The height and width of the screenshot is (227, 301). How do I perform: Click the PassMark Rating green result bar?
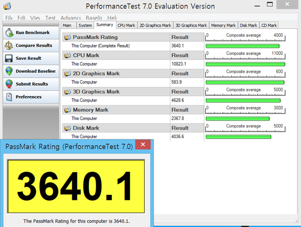[242, 46]
